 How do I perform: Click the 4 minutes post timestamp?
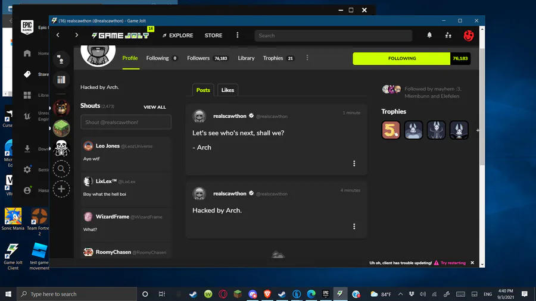tap(350, 190)
